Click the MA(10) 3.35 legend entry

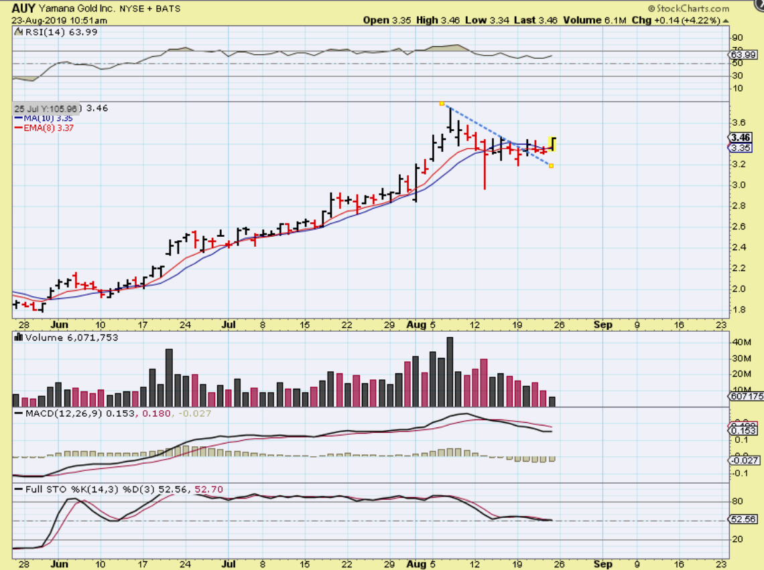[44, 118]
